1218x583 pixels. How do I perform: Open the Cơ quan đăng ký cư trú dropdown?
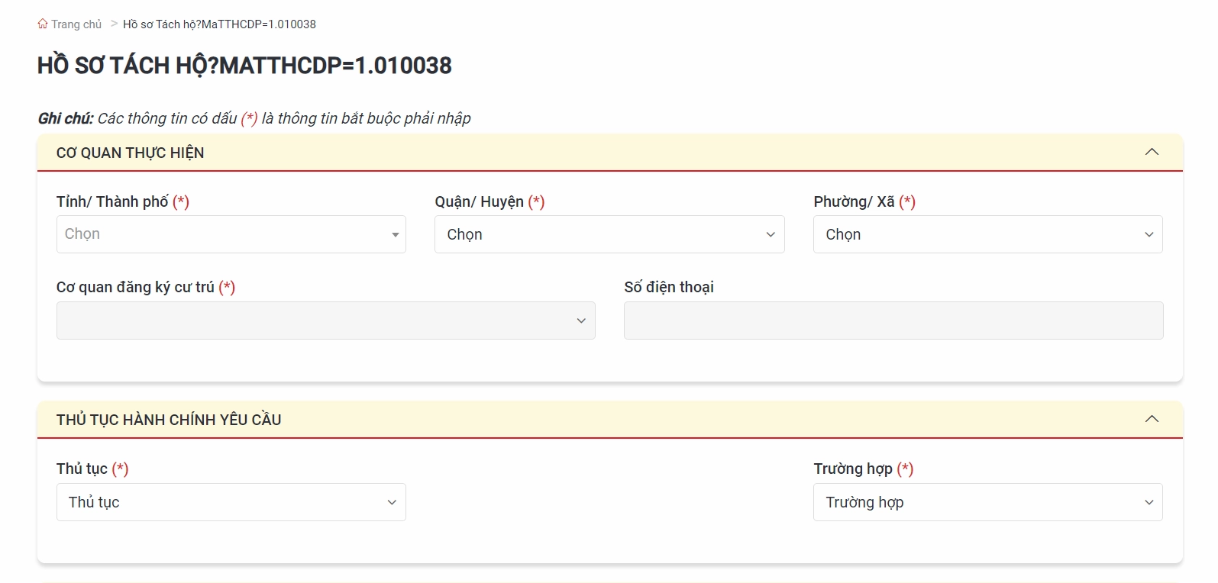tap(313, 320)
